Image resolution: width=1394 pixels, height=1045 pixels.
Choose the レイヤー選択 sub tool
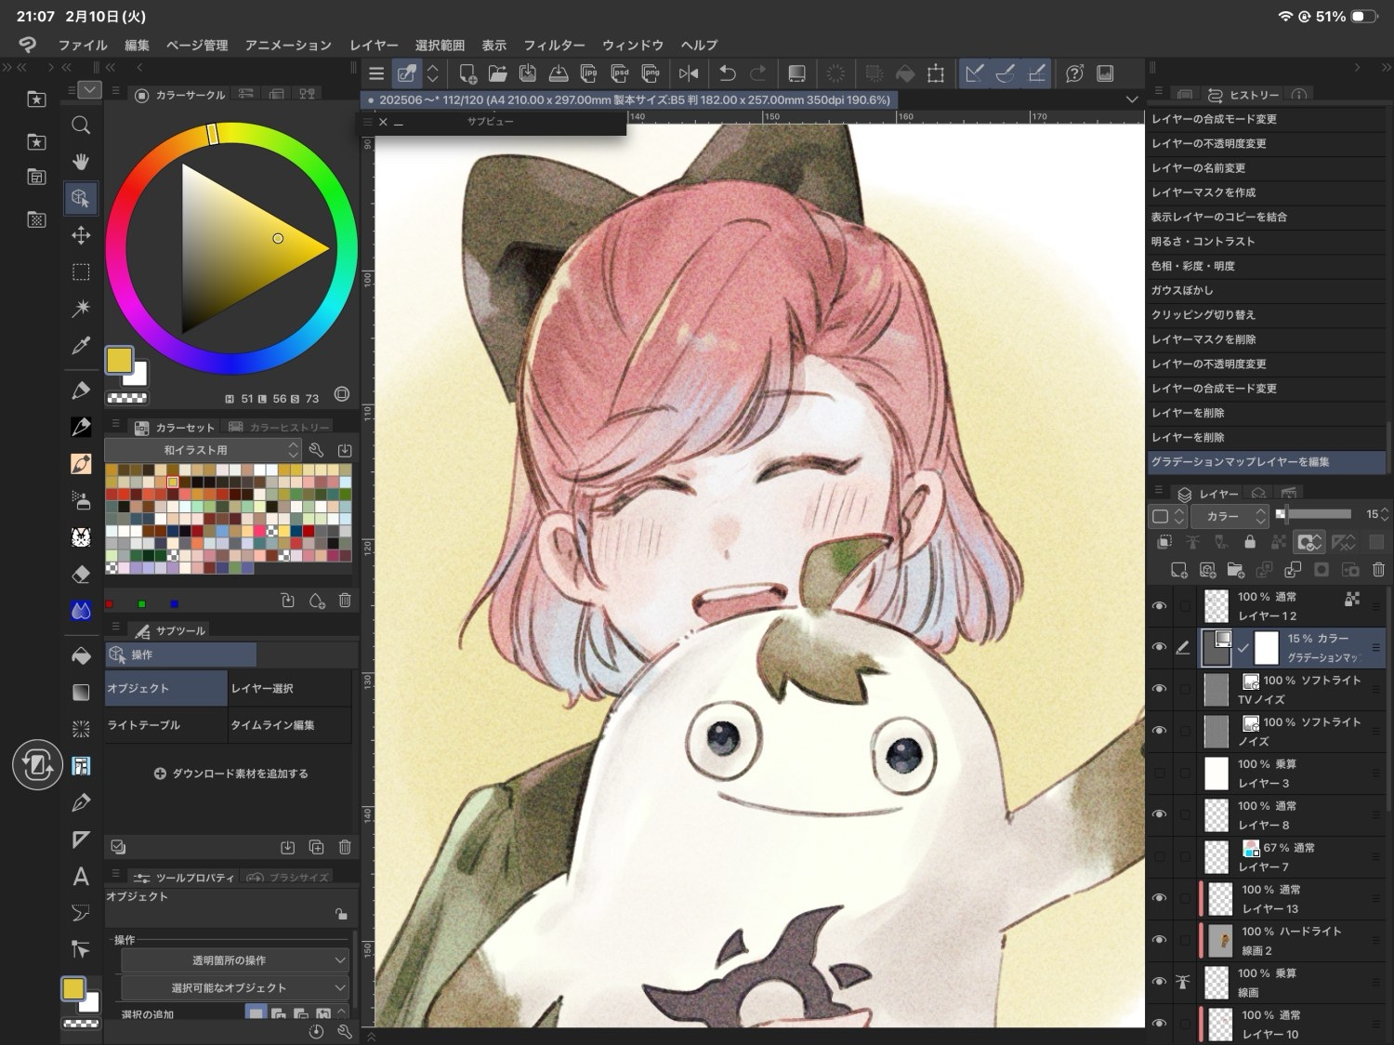click(288, 688)
